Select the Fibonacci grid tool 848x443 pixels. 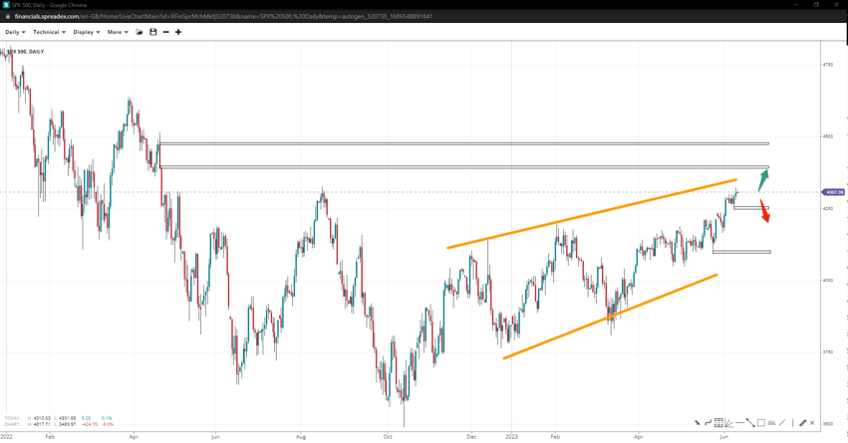click(718, 423)
